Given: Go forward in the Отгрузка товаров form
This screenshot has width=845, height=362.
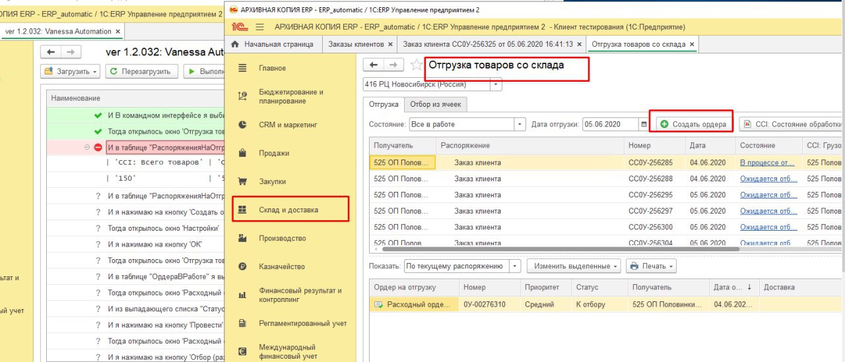Looking at the screenshot, I should tap(393, 65).
